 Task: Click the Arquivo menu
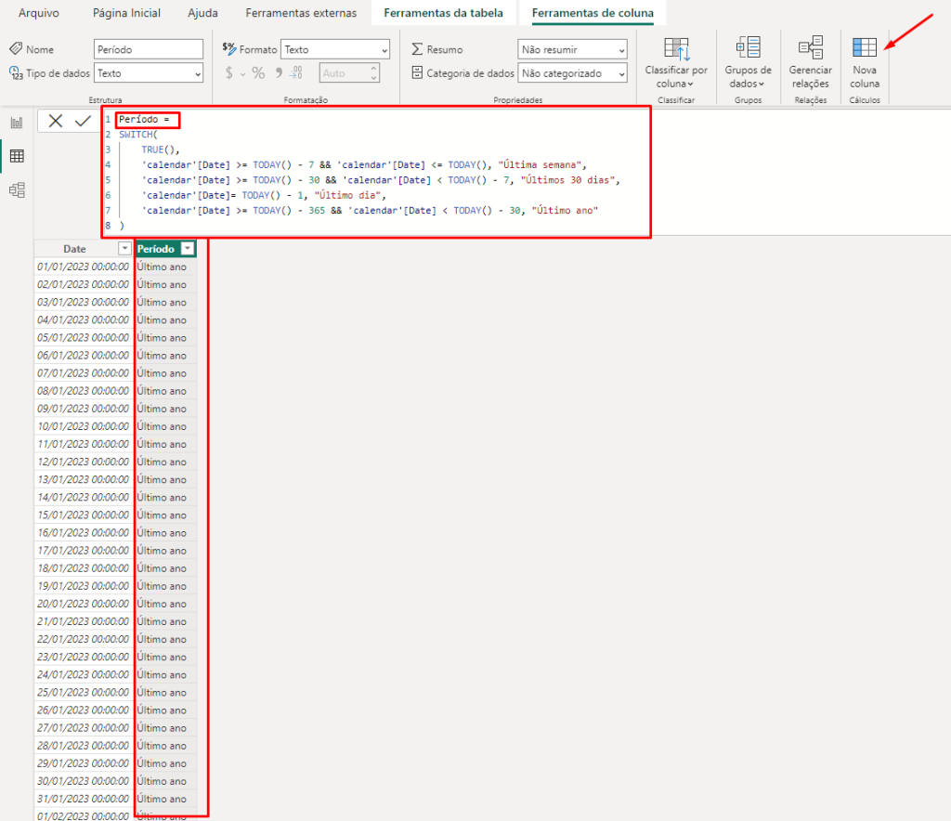38,13
